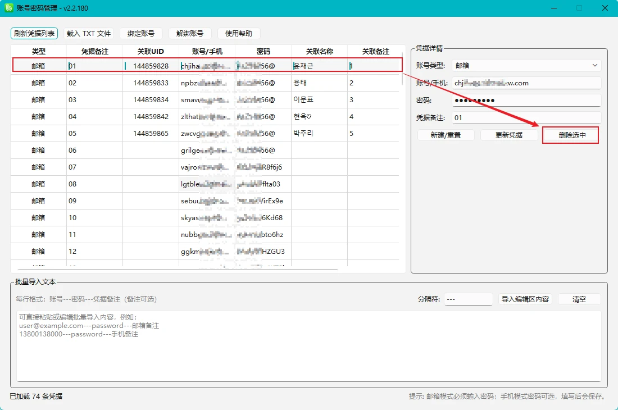Click the 凭据备注 column header in the table
Screen dimensions: 618x410
tap(94, 52)
